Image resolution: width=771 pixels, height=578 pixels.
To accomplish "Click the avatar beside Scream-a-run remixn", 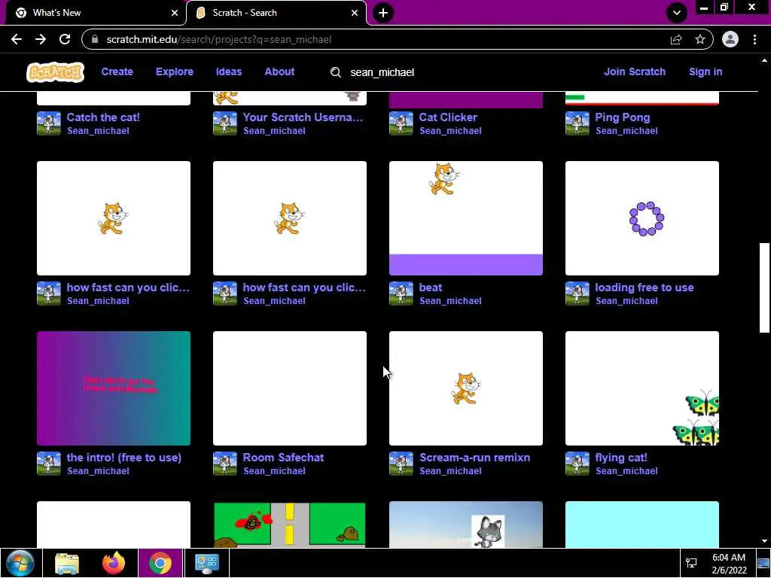I will (401, 464).
